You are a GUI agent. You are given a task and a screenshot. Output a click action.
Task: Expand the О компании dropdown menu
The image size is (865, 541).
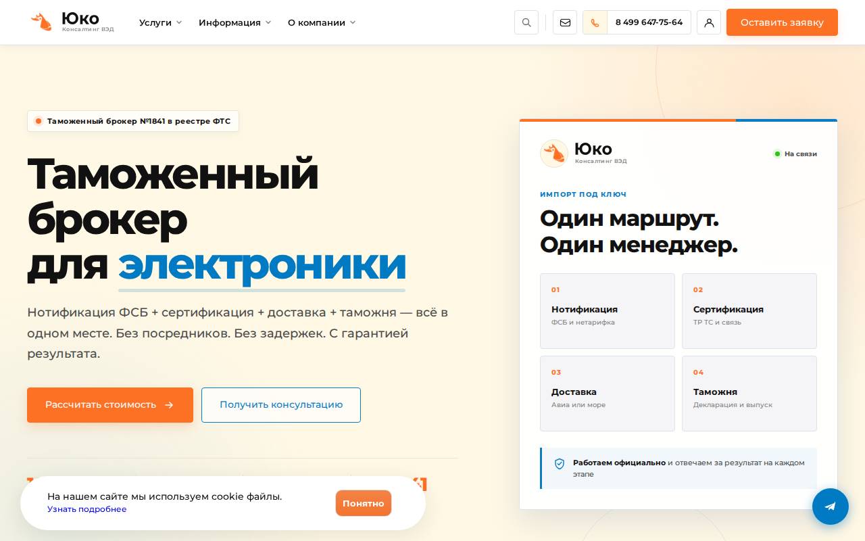(322, 22)
